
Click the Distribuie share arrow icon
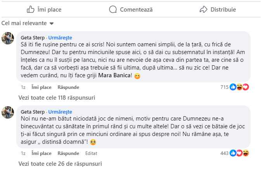(x=203, y=9)
